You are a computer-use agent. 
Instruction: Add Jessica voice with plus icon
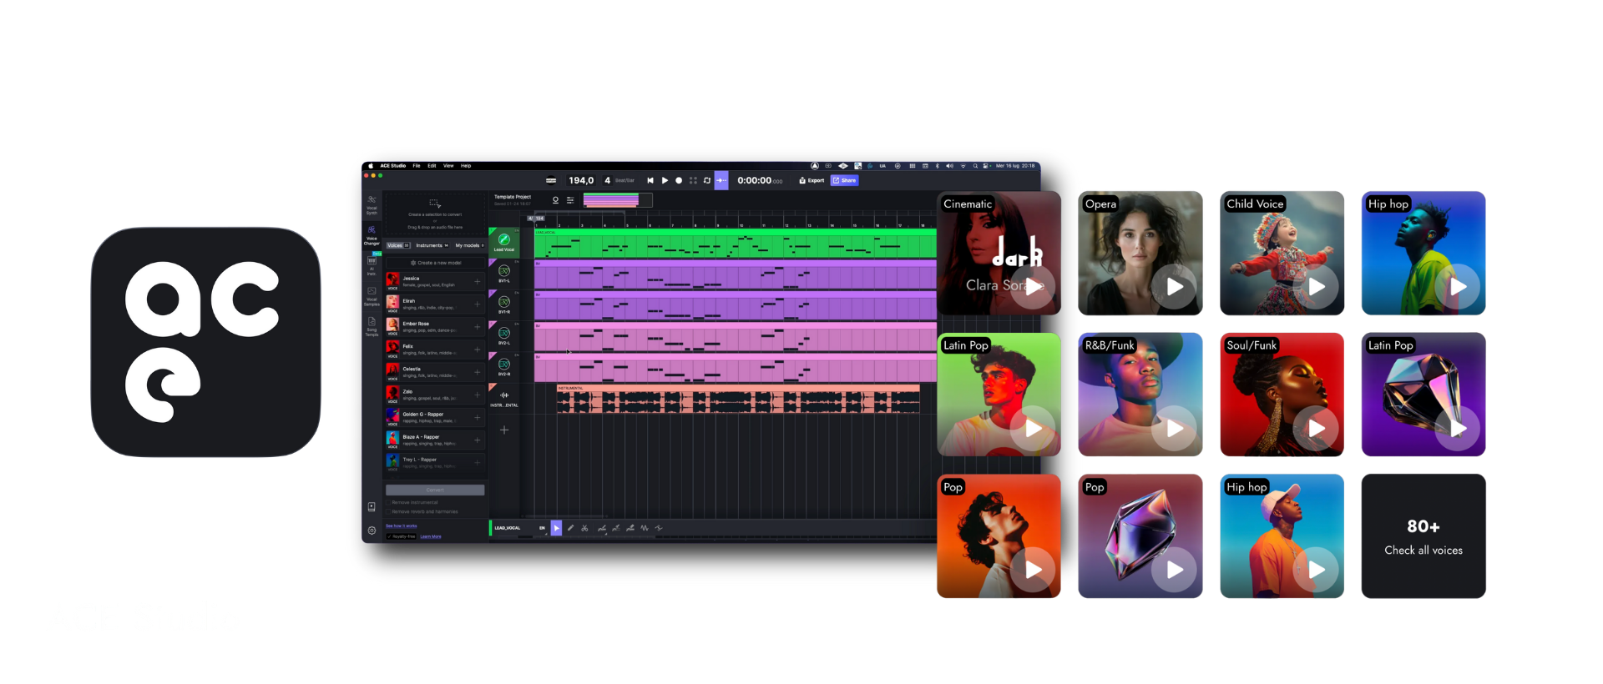click(x=478, y=282)
